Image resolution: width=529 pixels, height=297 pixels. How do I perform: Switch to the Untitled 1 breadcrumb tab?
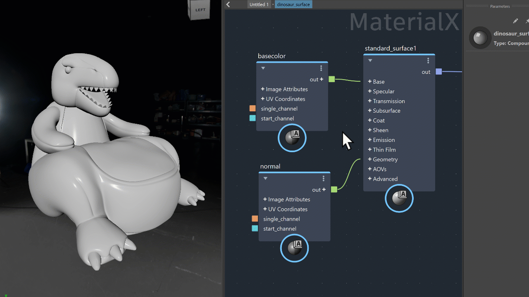coord(259,5)
